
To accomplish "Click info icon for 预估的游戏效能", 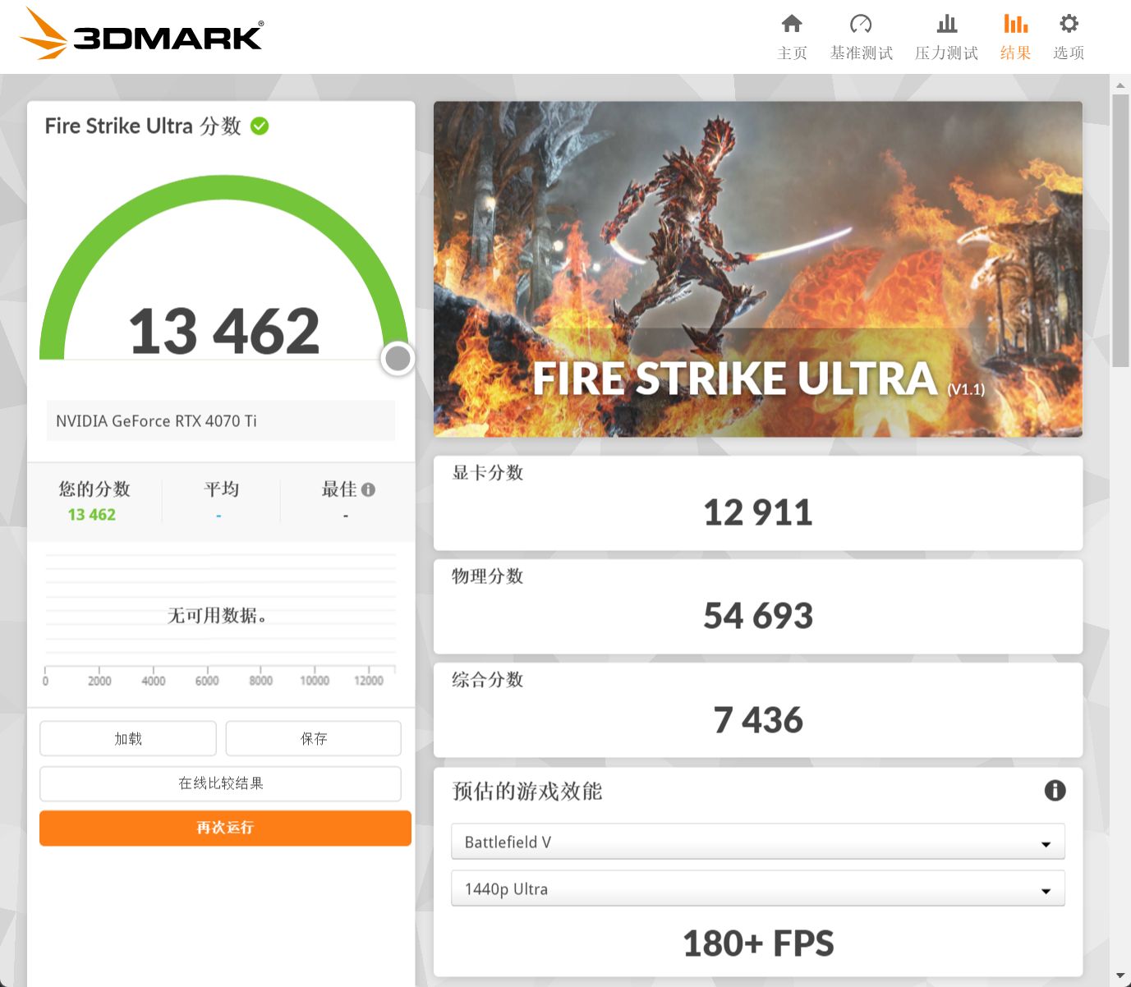I will pyautogui.click(x=1055, y=791).
